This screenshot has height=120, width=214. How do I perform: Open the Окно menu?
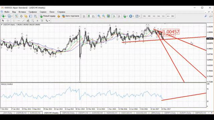coord(52,12)
